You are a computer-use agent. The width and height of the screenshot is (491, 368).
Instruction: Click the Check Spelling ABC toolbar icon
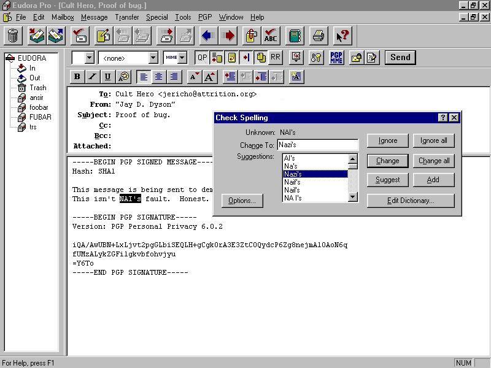(270, 36)
